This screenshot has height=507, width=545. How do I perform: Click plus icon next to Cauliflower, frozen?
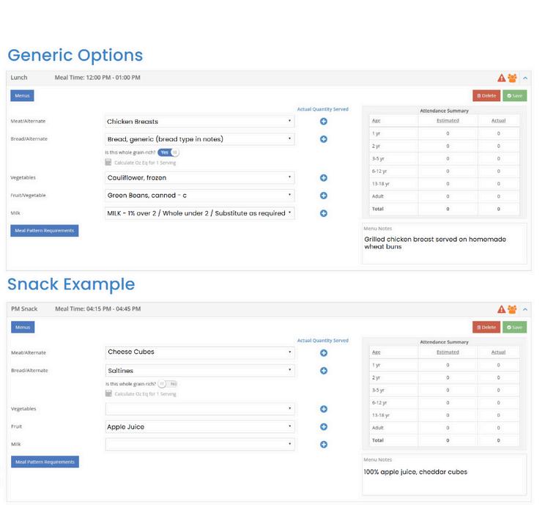(x=323, y=178)
